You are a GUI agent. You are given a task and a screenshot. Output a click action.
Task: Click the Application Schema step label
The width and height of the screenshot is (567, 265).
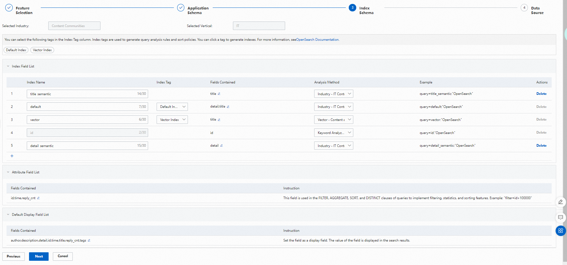point(198,10)
